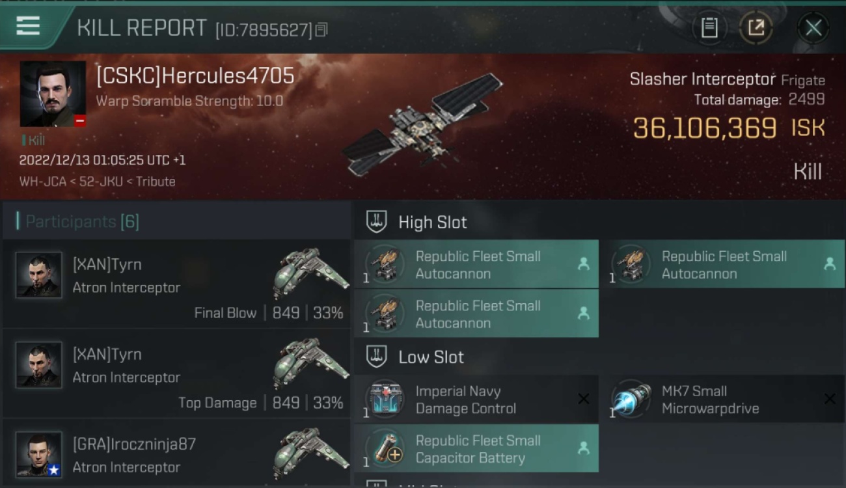Select the right-column Republic Fleet Small Autocannon
846x488 pixels.
722,264
